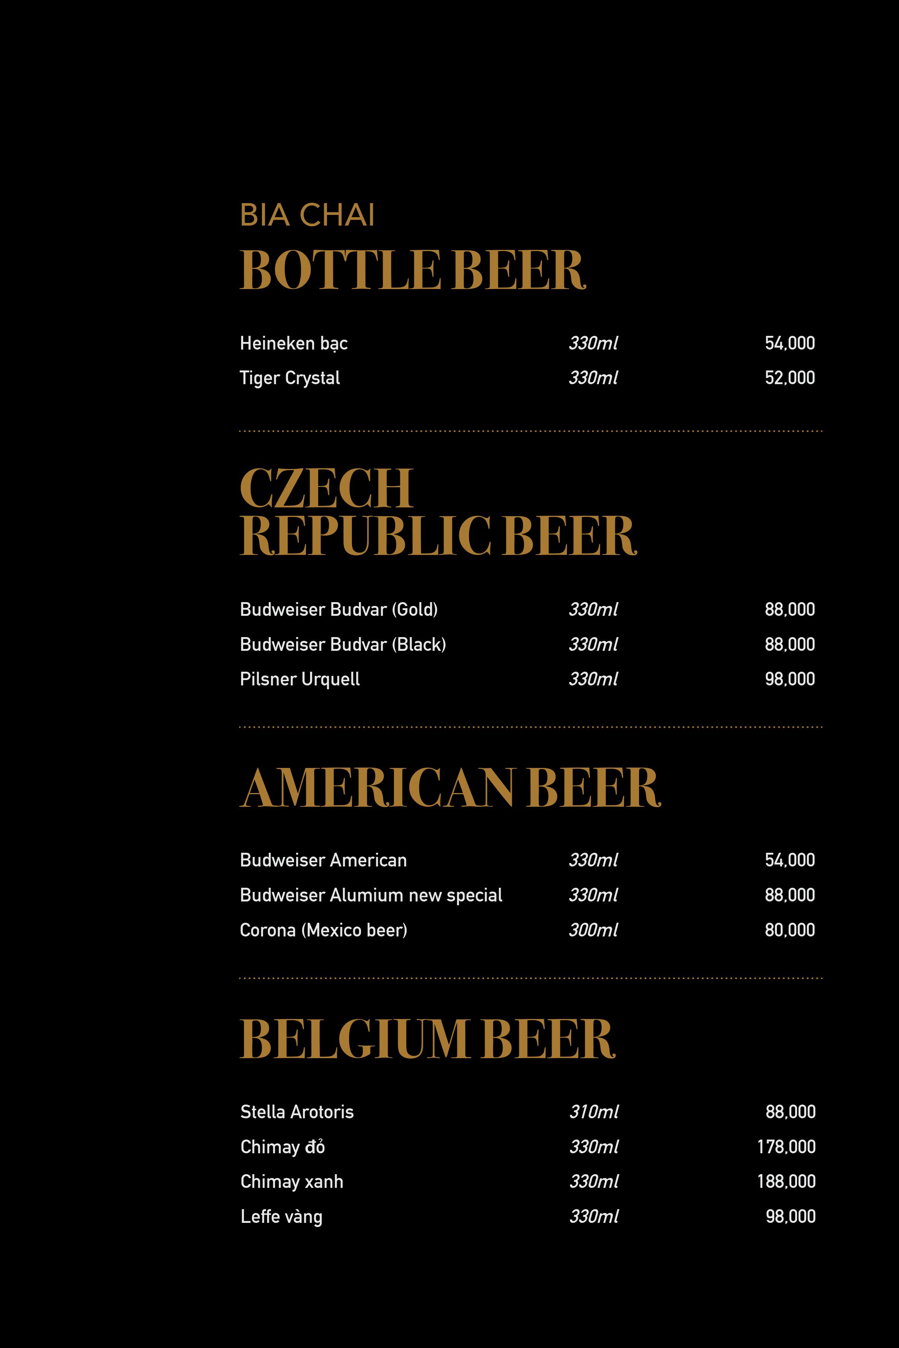Viewport: 899px width, 1348px height.
Task: Click the Pilsner Urquell entry
Action: pyautogui.click(x=300, y=679)
